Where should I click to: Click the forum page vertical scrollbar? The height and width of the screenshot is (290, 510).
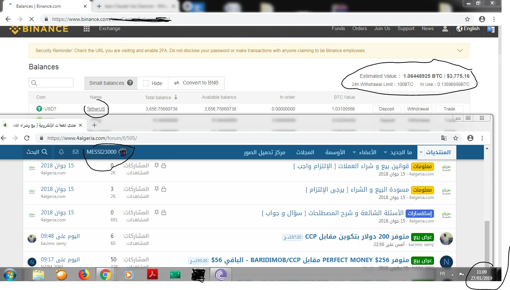coord(487,239)
